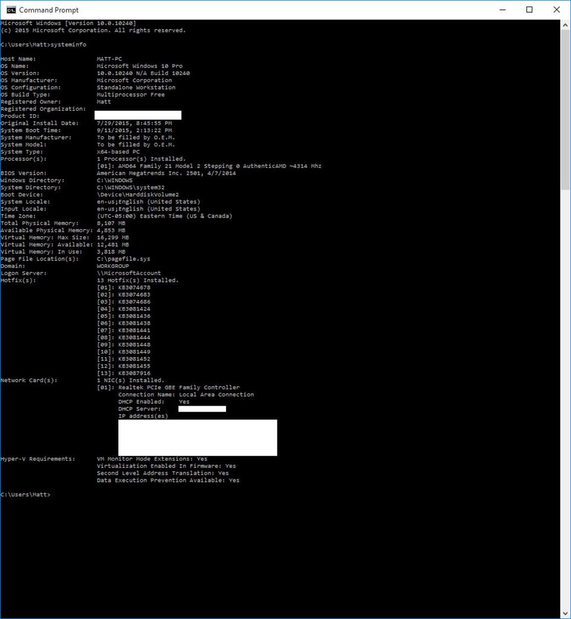The width and height of the screenshot is (571, 619).
Task: Click the host name value MATT-PC
Action: tap(109, 59)
